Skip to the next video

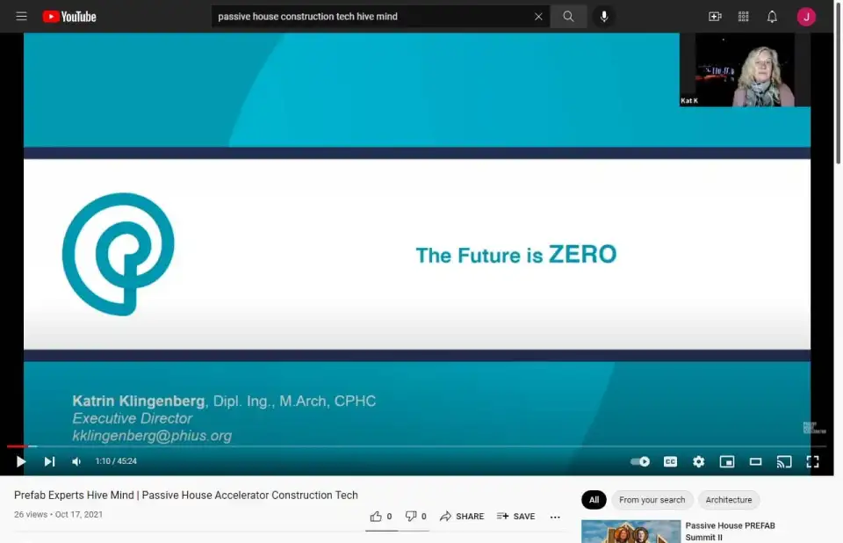pyautogui.click(x=49, y=461)
